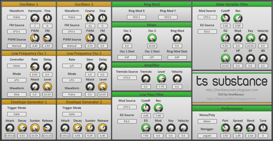
Task: Click the Low Pass Filter Res knob
Action: 158,108
